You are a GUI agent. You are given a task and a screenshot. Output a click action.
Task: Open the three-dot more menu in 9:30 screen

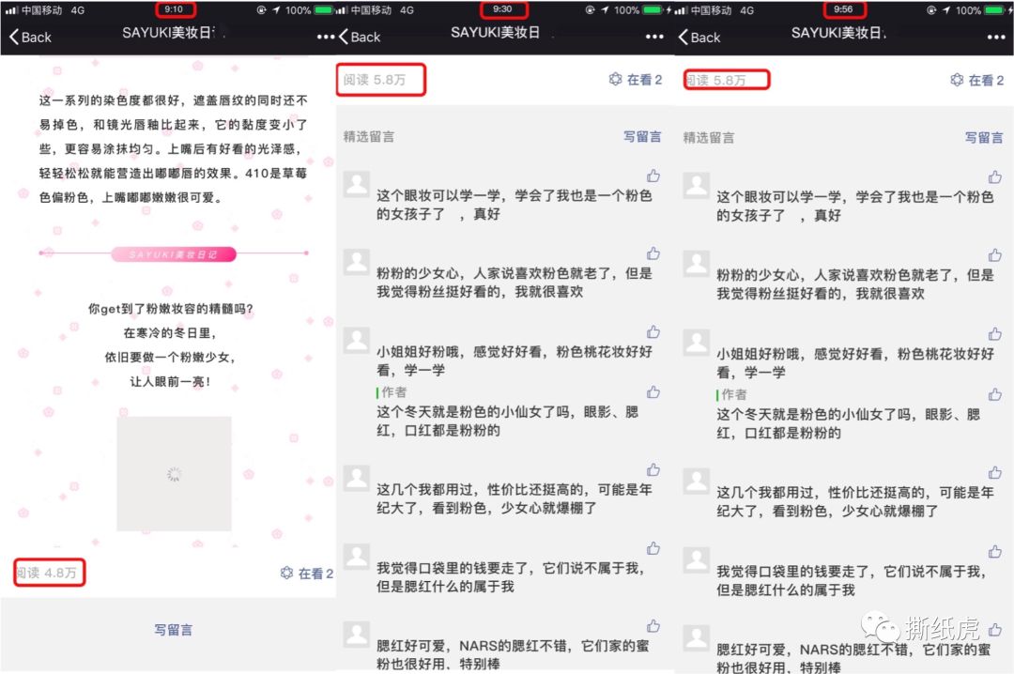[x=654, y=37]
